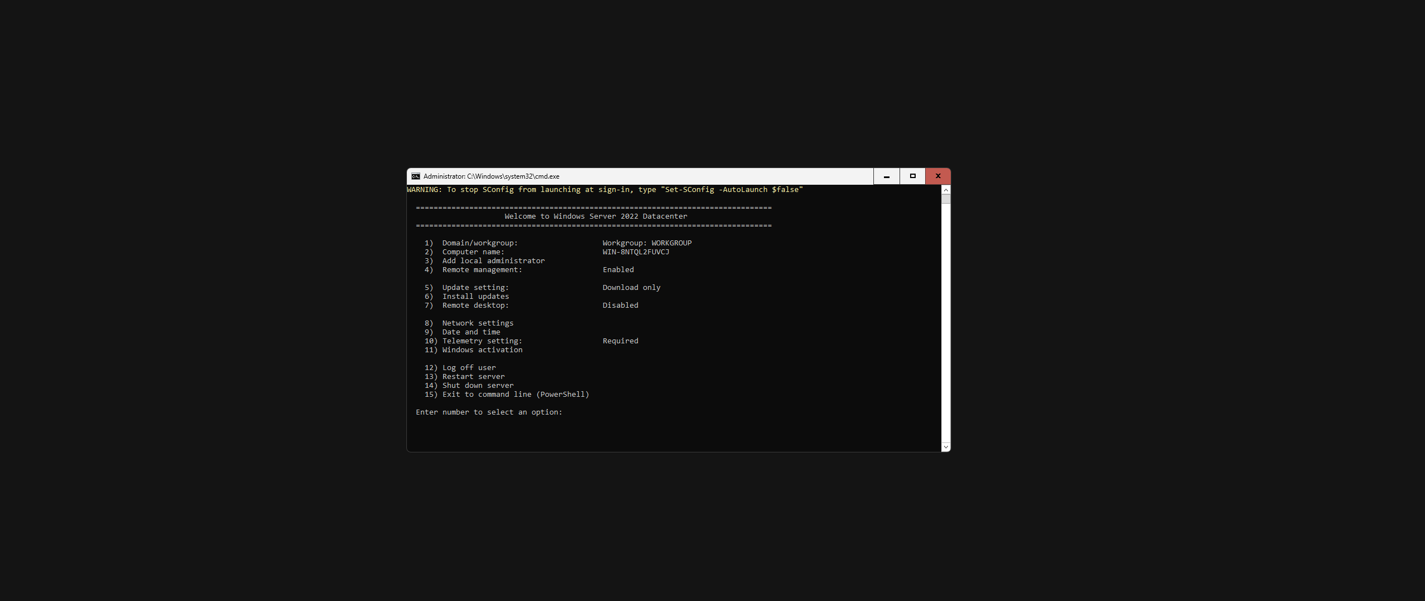Click the 'Windows activation' option line
Screen dimensions: 1425x601
click(x=482, y=350)
